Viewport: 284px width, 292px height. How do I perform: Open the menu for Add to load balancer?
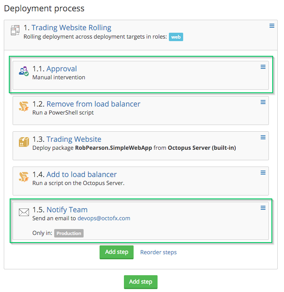(263, 173)
